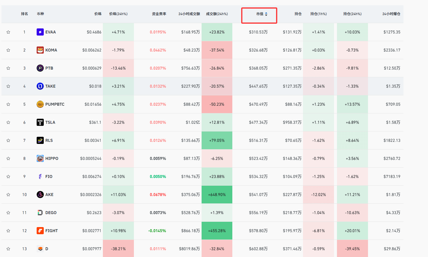Click the D coin logo
Screen dimensions: 428x257
coord(40,249)
